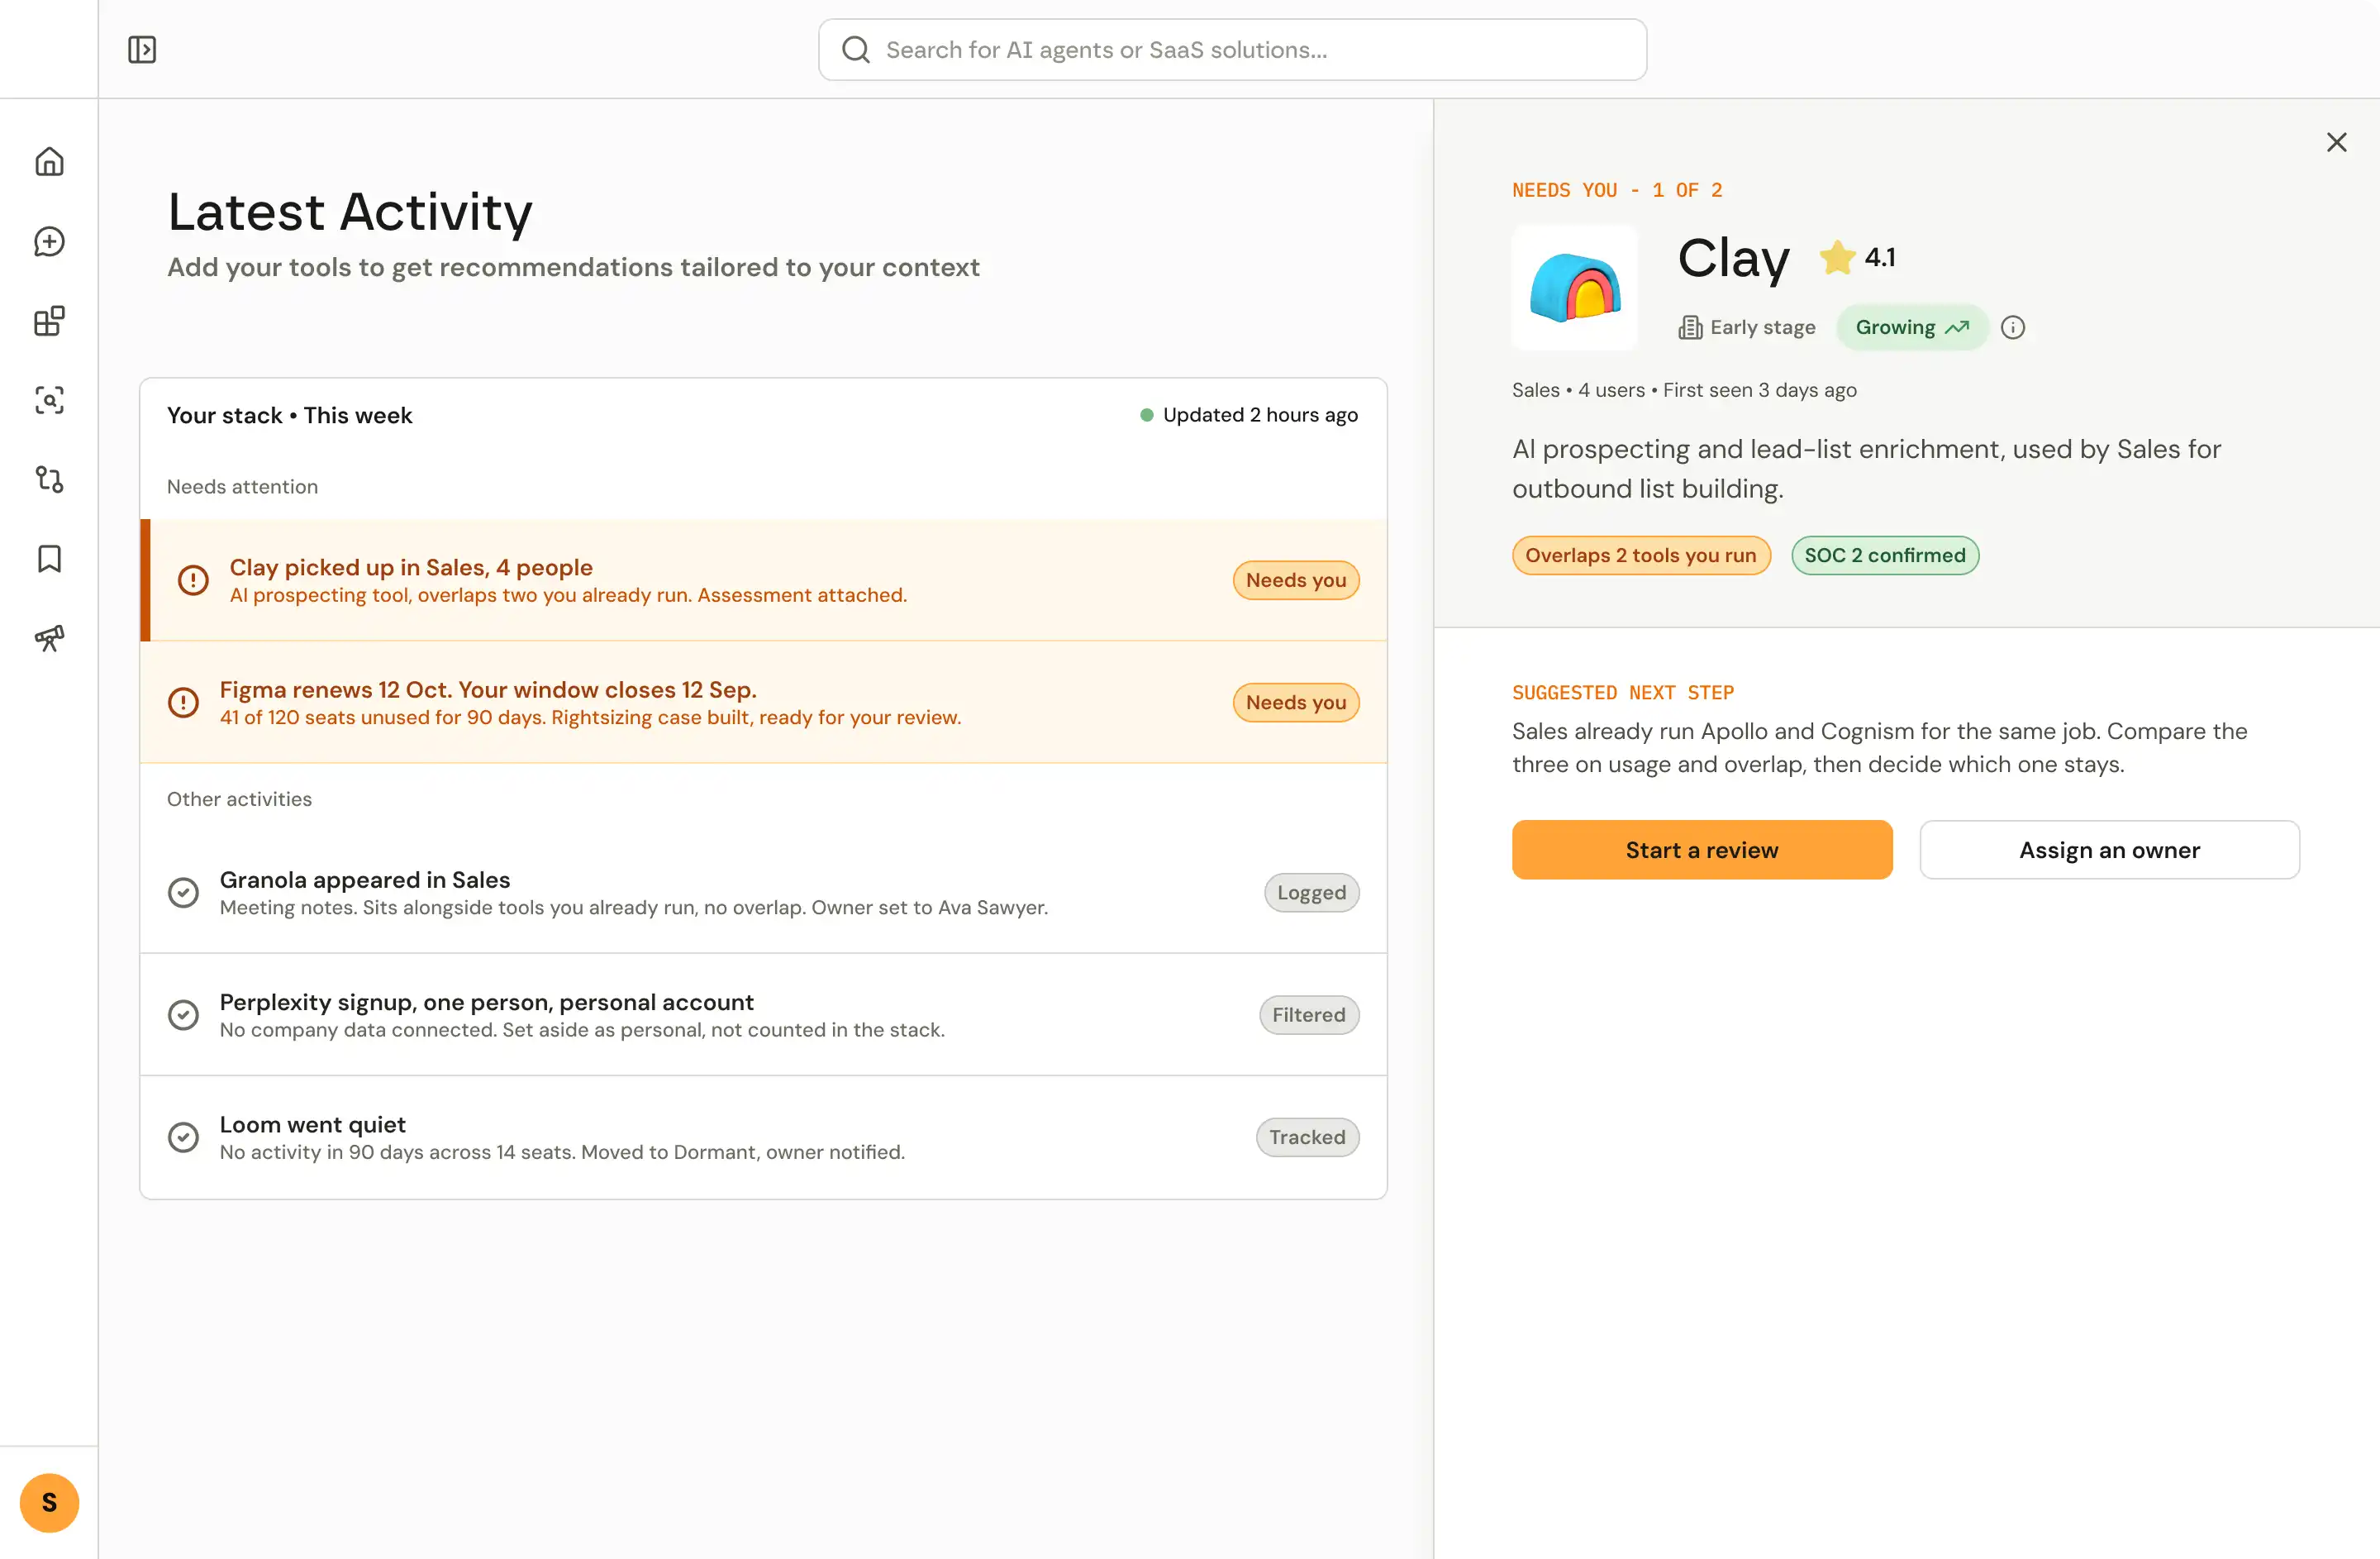Click the check icon on Loom row
The width and height of the screenshot is (2380, 1559).
pos(183,1137)
